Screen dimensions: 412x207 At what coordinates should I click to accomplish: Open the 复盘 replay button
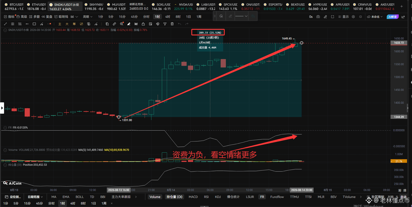coord(47,17)
